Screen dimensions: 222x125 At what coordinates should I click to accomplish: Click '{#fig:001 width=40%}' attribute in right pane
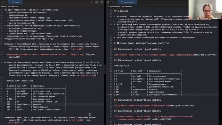click(205, 55)
